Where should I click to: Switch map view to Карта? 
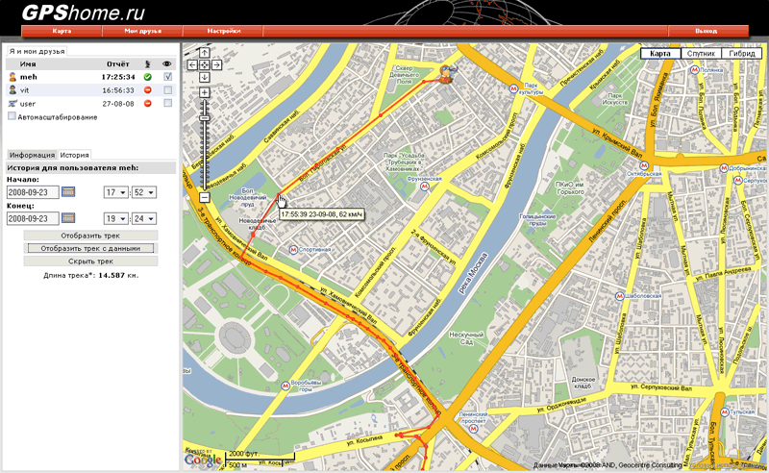tap(660, 54)
